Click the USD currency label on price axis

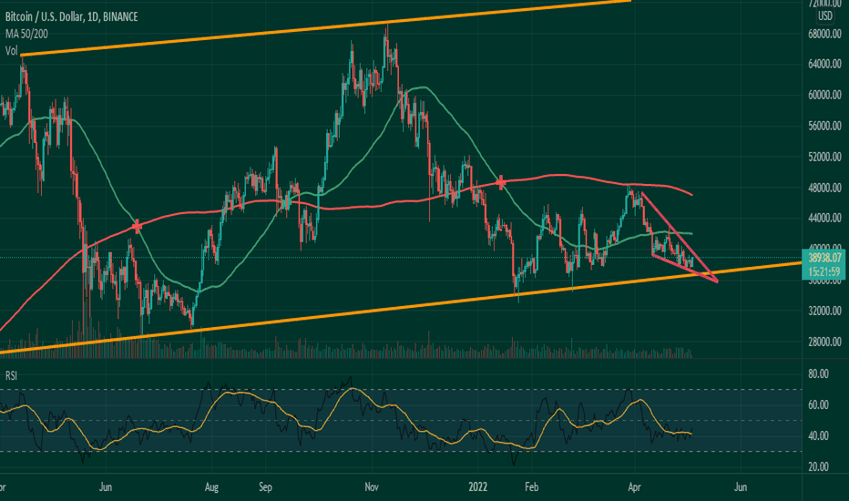click(824, 15)
